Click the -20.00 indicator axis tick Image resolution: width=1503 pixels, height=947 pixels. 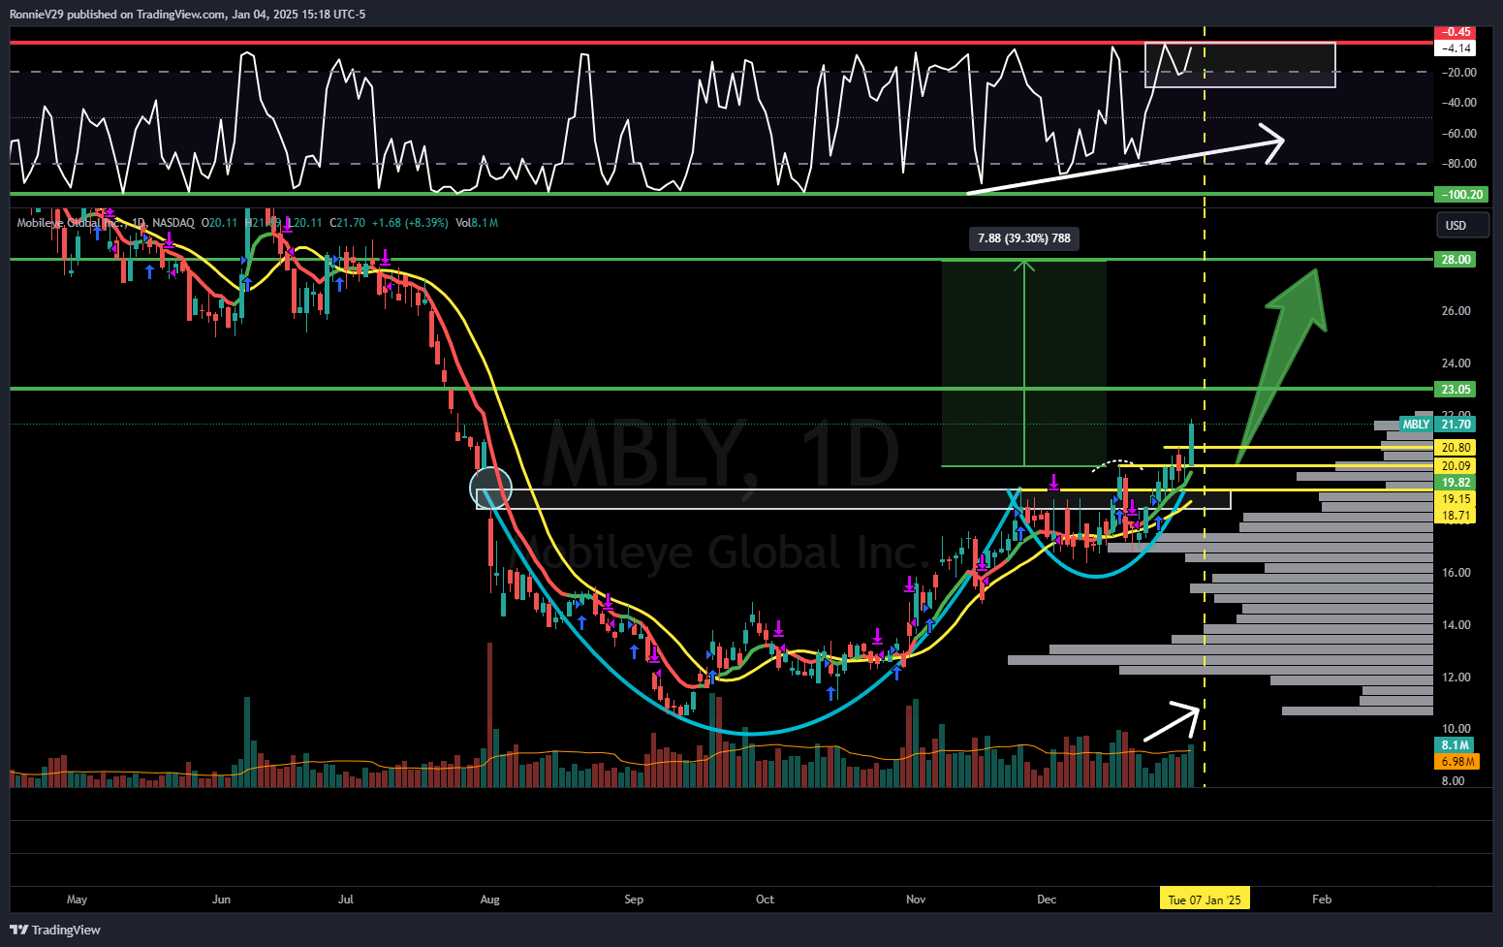coord(1457,73)
